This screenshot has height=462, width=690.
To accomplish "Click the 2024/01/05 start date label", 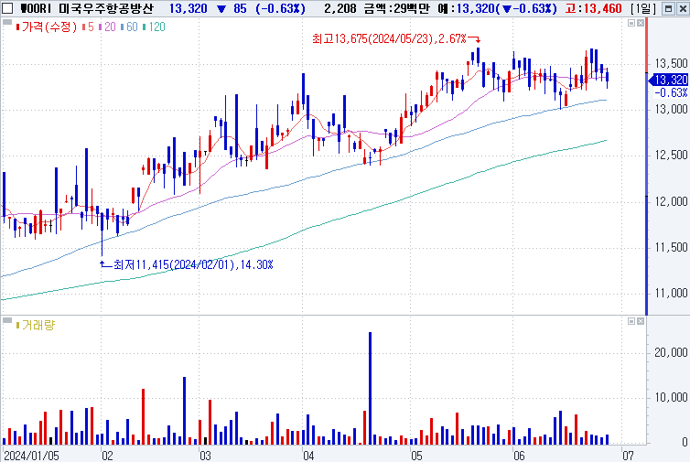I will pos(32,456).
